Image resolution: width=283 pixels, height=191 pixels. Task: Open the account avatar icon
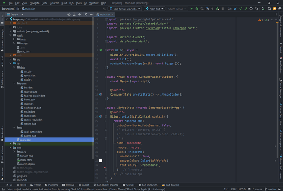click(x=280, y=9)
